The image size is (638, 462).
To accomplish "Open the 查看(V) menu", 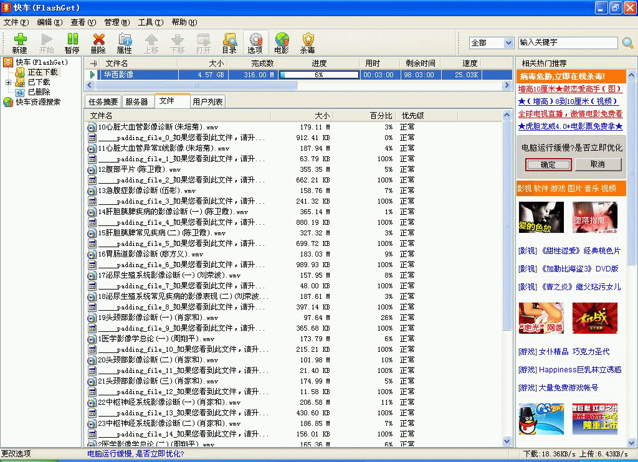I will pyautogui.click(x=83, y=22).
